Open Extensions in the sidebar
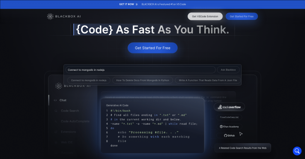Image resolution: width=305 pixels, height=159 pixels. click(x=68, y=132)
